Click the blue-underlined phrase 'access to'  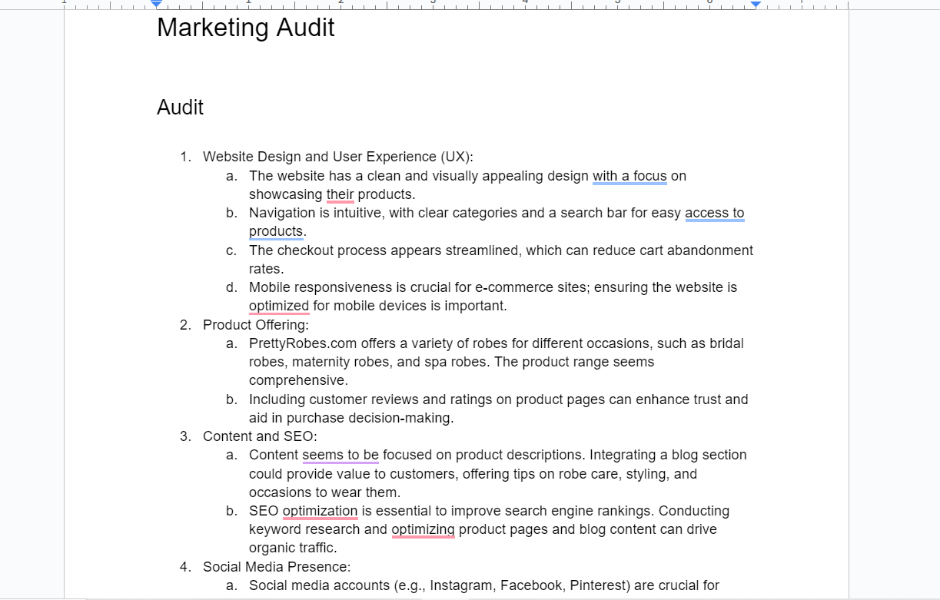coord(715,213)
